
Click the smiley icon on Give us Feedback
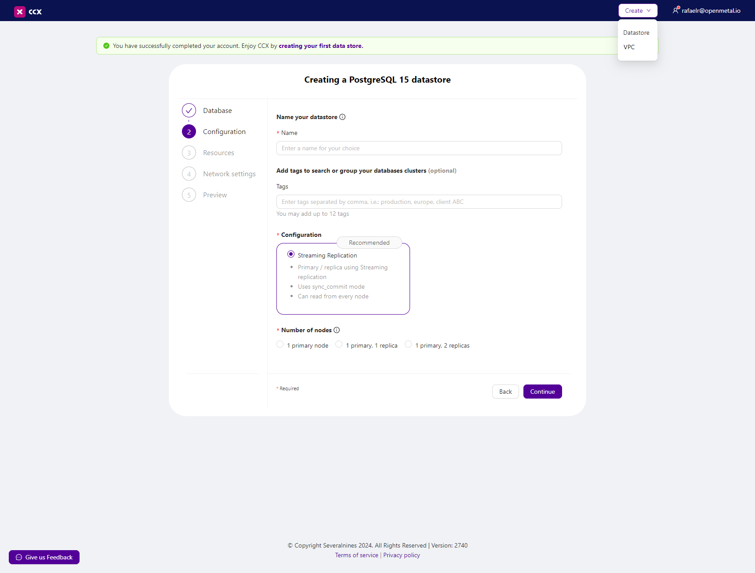tap(19, 557)
